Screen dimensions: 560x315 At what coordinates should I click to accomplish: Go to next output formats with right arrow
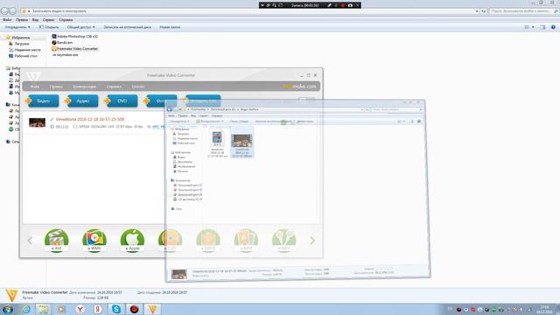[x=312, y=241]
